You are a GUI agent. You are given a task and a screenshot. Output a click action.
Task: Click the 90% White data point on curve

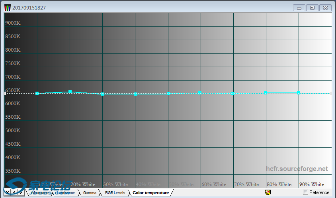point(298,93)
